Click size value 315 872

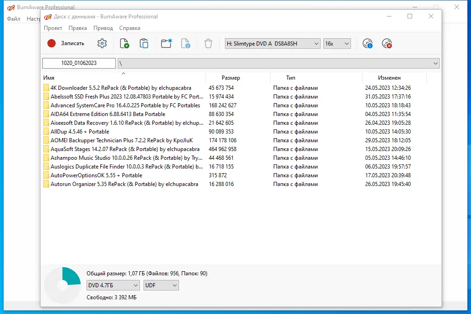pyautogui.click(x=218, y=175)
